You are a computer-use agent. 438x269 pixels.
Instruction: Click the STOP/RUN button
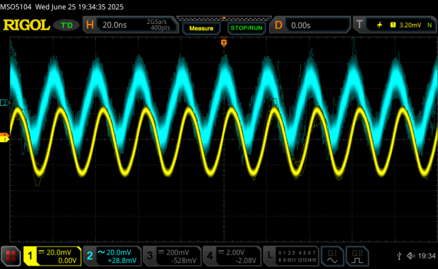tap(246, 28)
